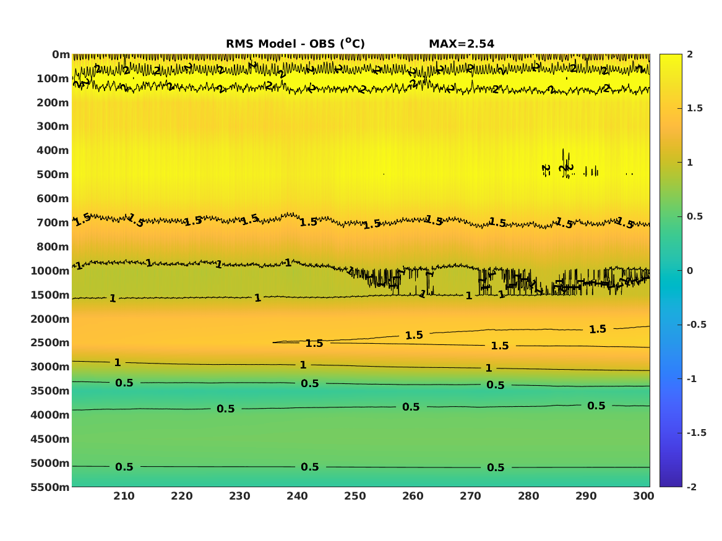The width and height of the screenshot is (722, 541).
Task: Click the colorbar tick label '2' at the top
Action: 690,54
